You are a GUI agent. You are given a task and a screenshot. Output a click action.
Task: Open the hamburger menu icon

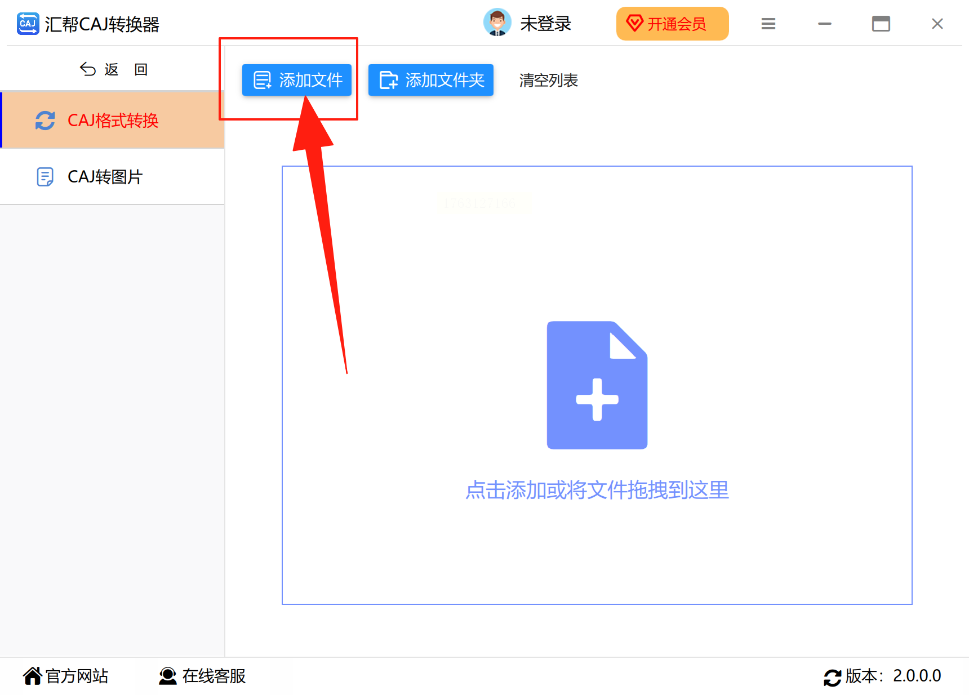[768, 24]
